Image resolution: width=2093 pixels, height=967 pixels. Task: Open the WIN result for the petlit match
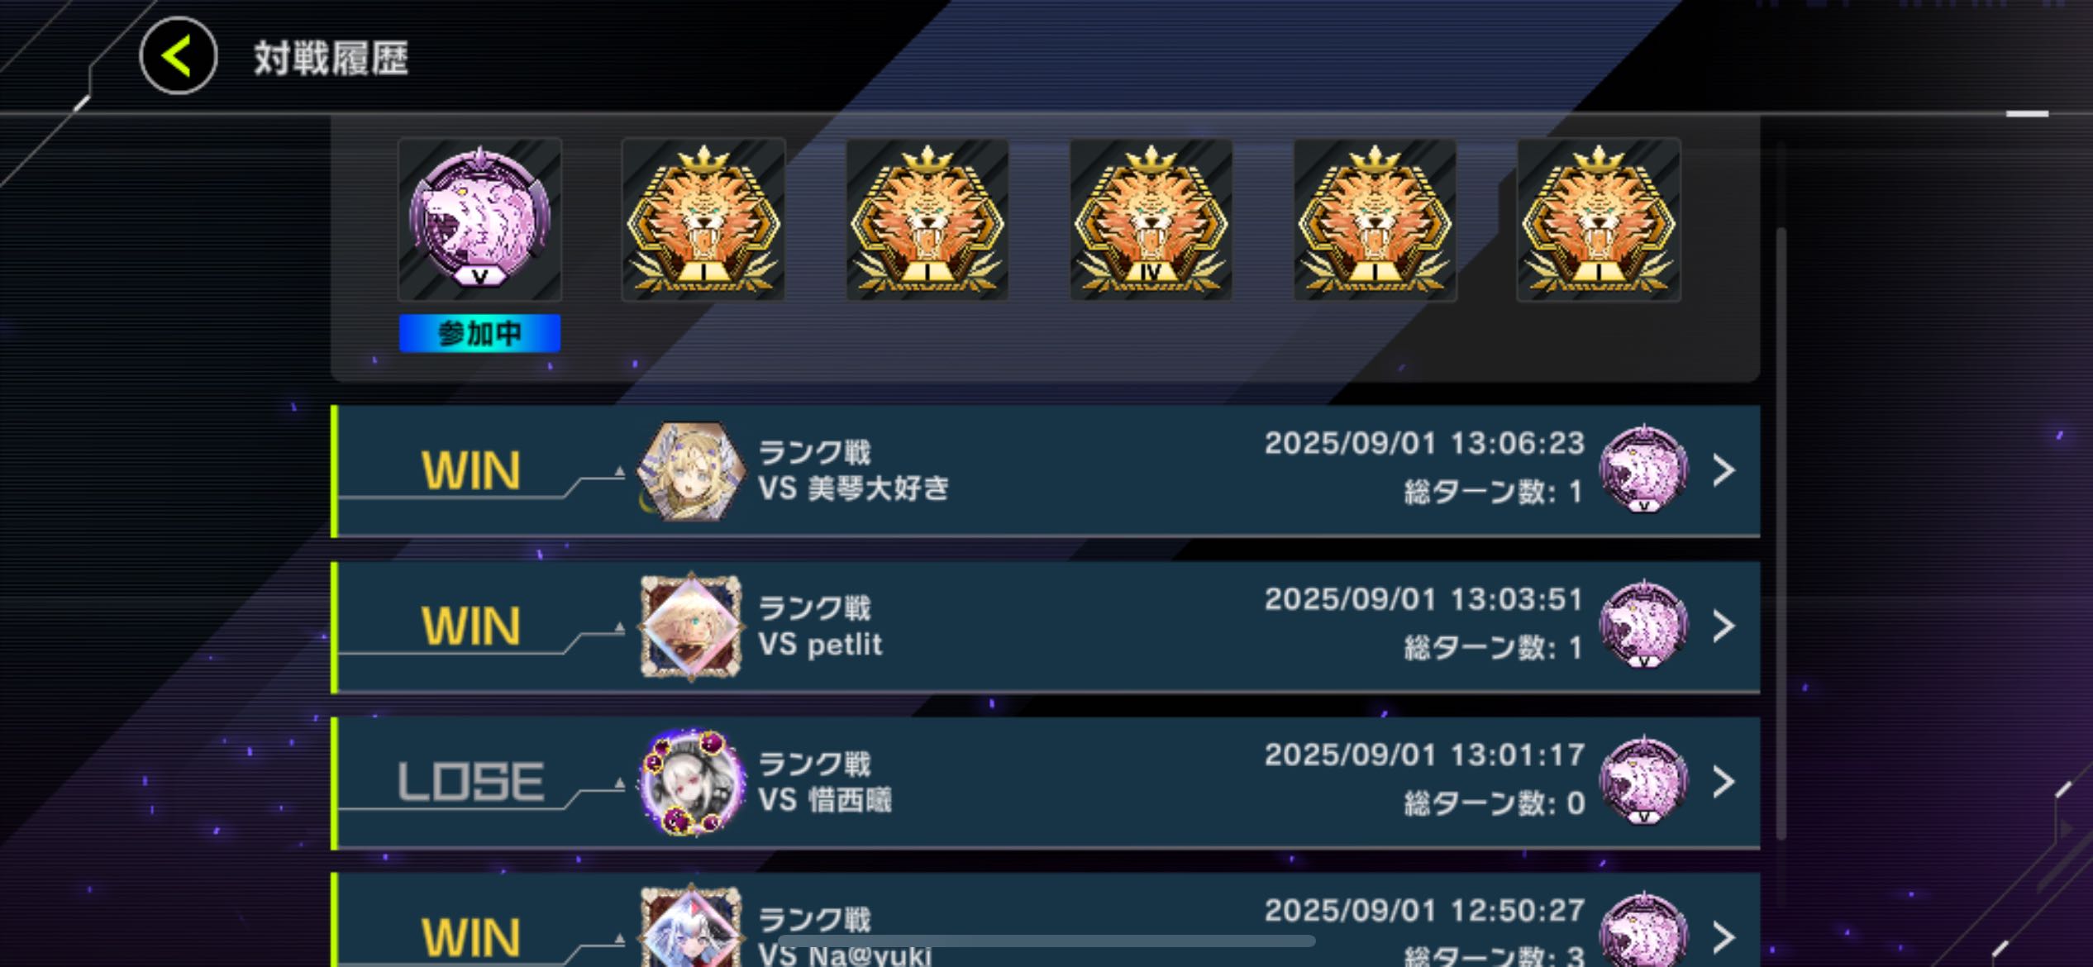tap(471, 626)
